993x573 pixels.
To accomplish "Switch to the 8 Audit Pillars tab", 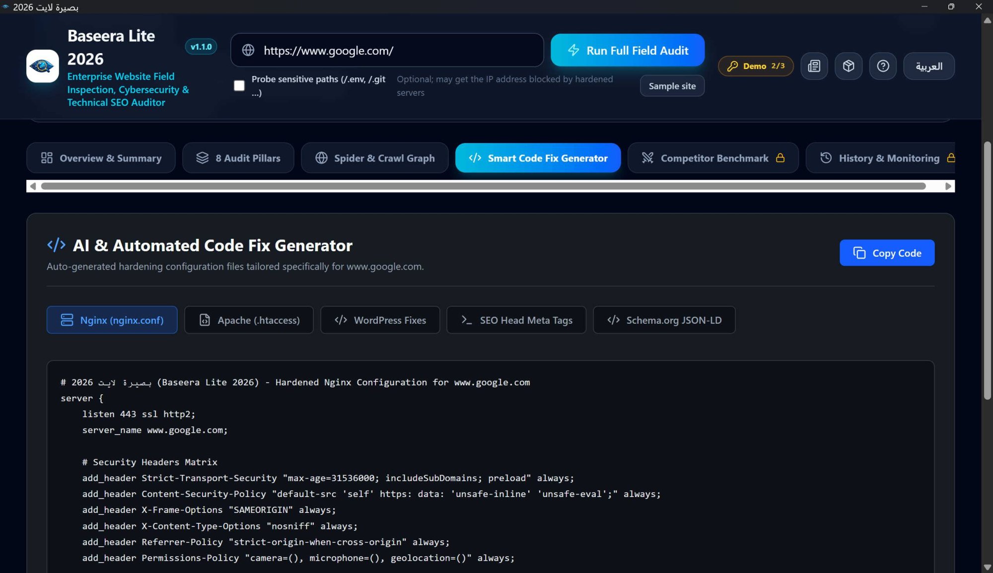I will pos(238,158).
